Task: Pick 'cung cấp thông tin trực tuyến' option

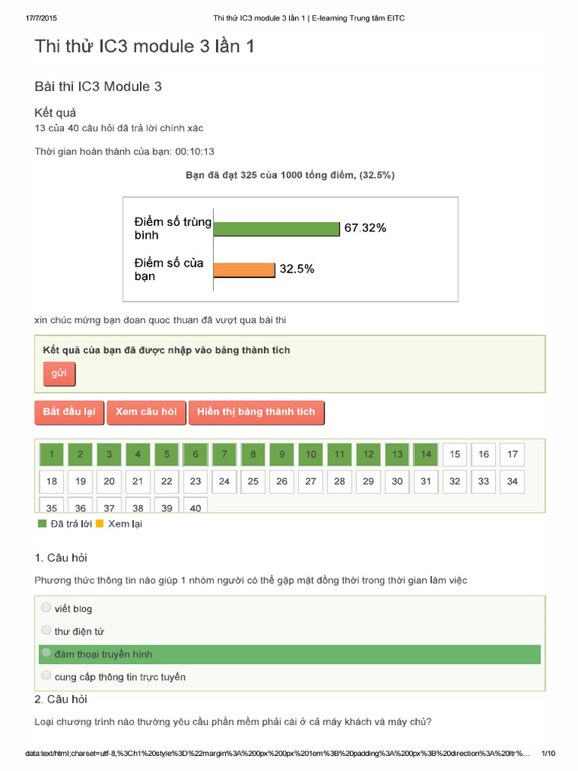Action: [x=46, y=675]
